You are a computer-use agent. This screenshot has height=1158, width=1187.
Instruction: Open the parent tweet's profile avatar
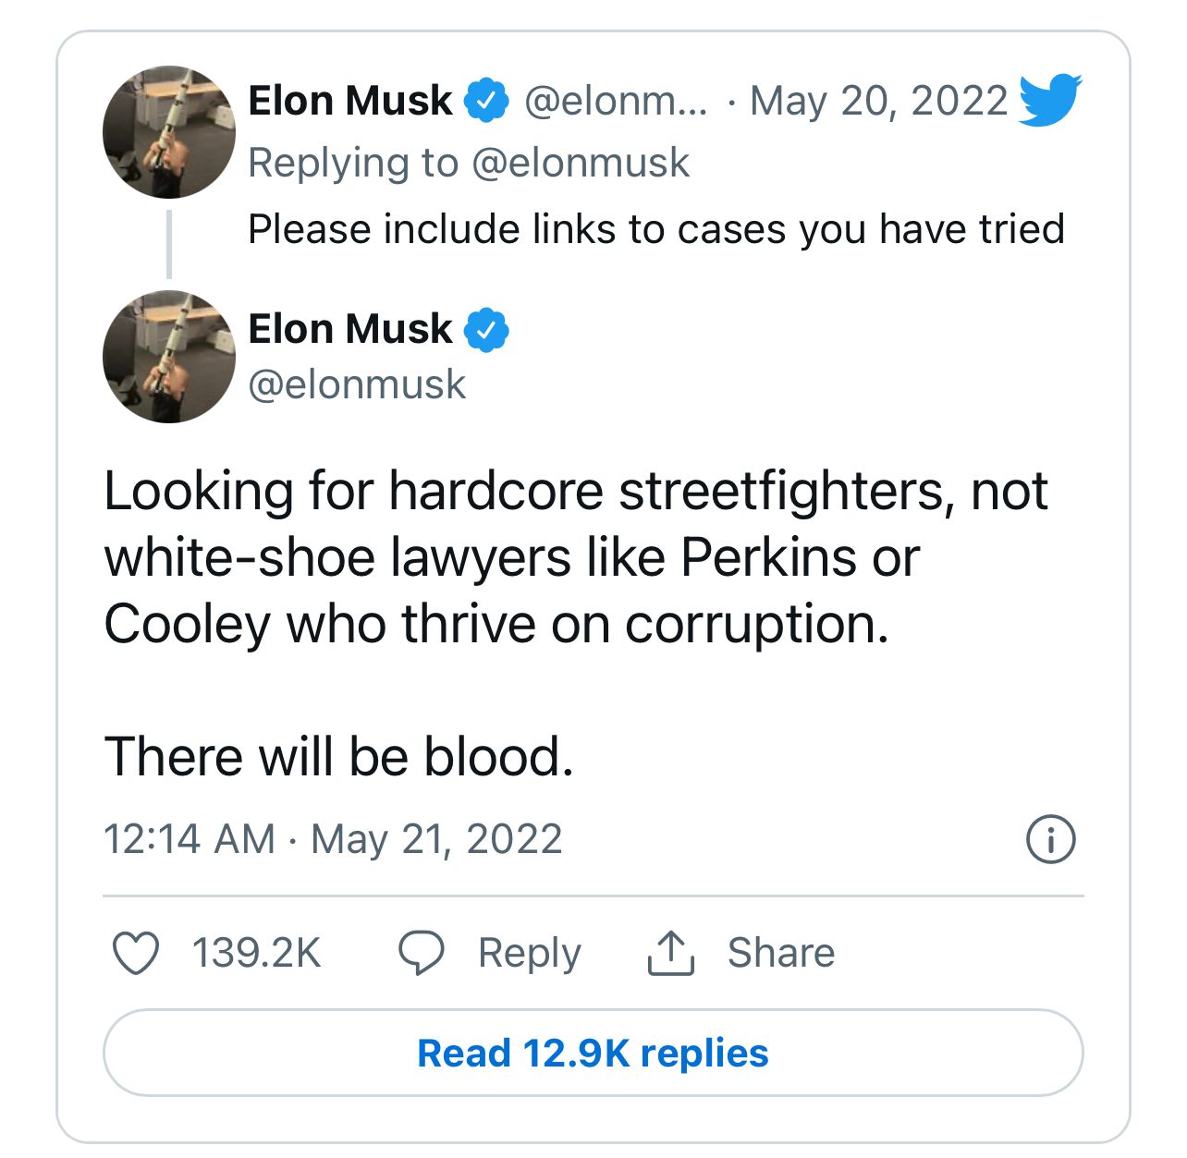[x=169, y=132]
